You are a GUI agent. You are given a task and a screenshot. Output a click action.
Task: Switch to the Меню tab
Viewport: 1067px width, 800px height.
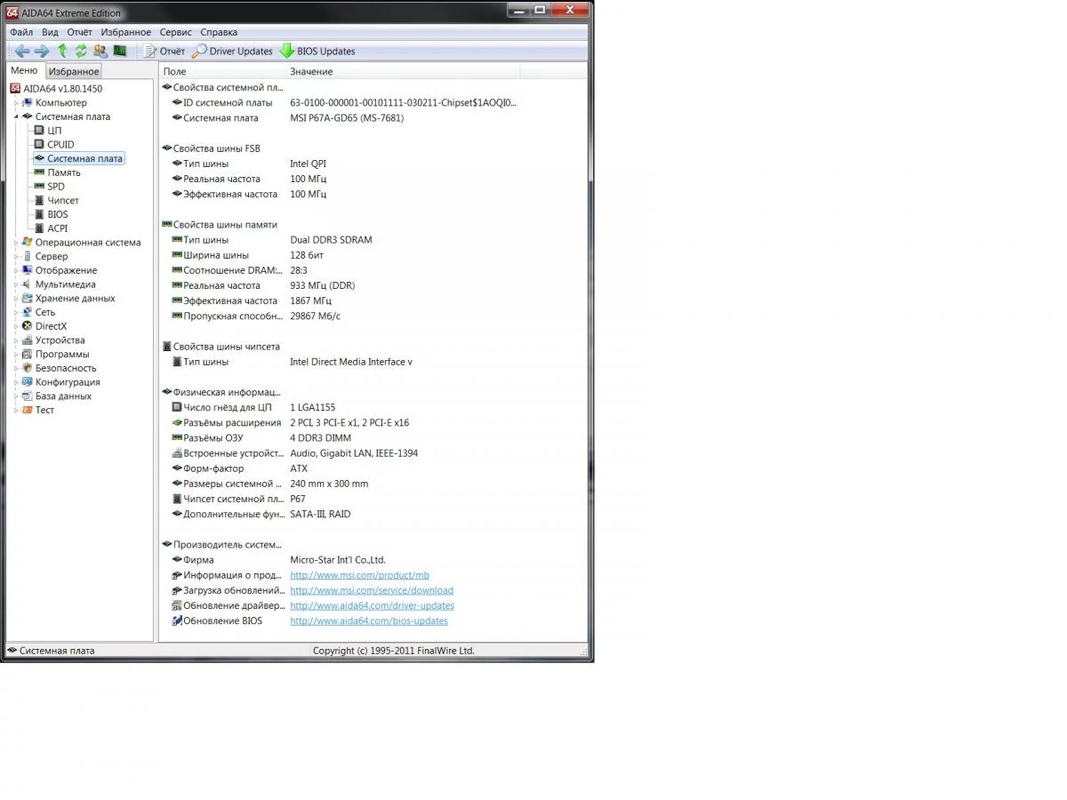(24, 70)
